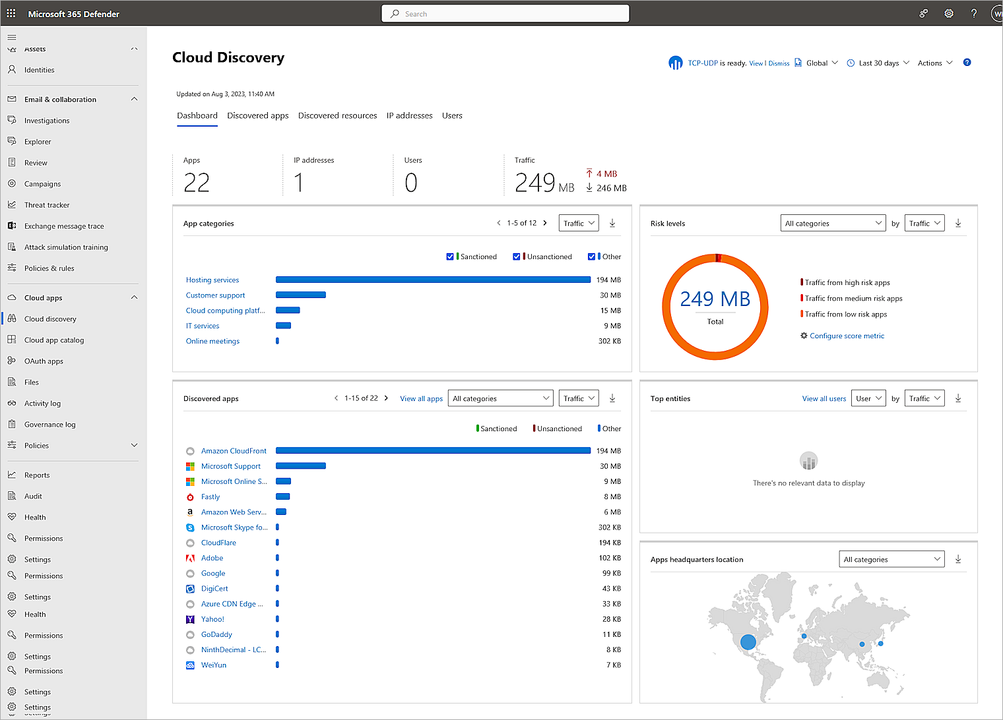Open the IP addresses tab

pyautogui.click(x=409, y=115)
